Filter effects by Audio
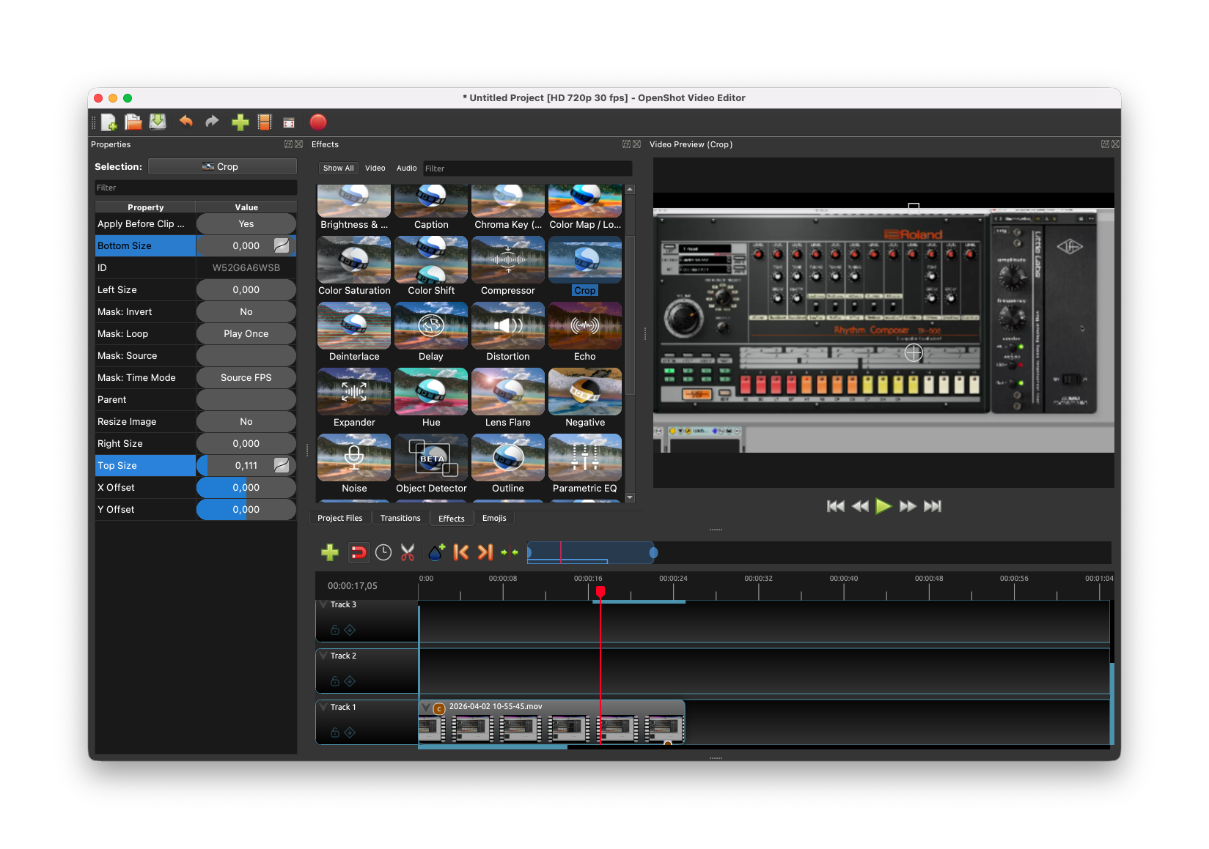Image resolution: width=1209 pixels, height=849 pixels. click(406, 168)
